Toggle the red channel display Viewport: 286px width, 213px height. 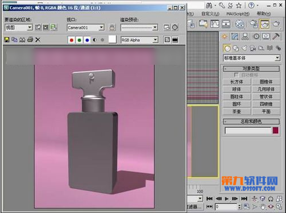tap(72, 40)
